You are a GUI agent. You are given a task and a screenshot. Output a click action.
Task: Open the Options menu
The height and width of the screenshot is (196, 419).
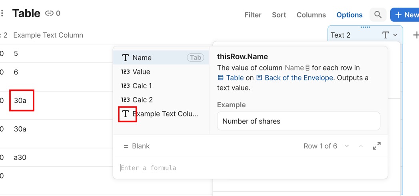tap(349, 15)
